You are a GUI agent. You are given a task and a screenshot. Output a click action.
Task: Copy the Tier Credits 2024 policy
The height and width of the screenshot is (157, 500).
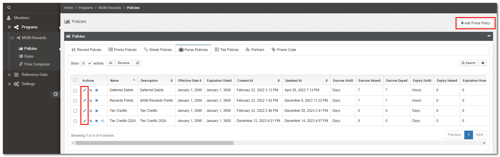[x=102, y=121]
